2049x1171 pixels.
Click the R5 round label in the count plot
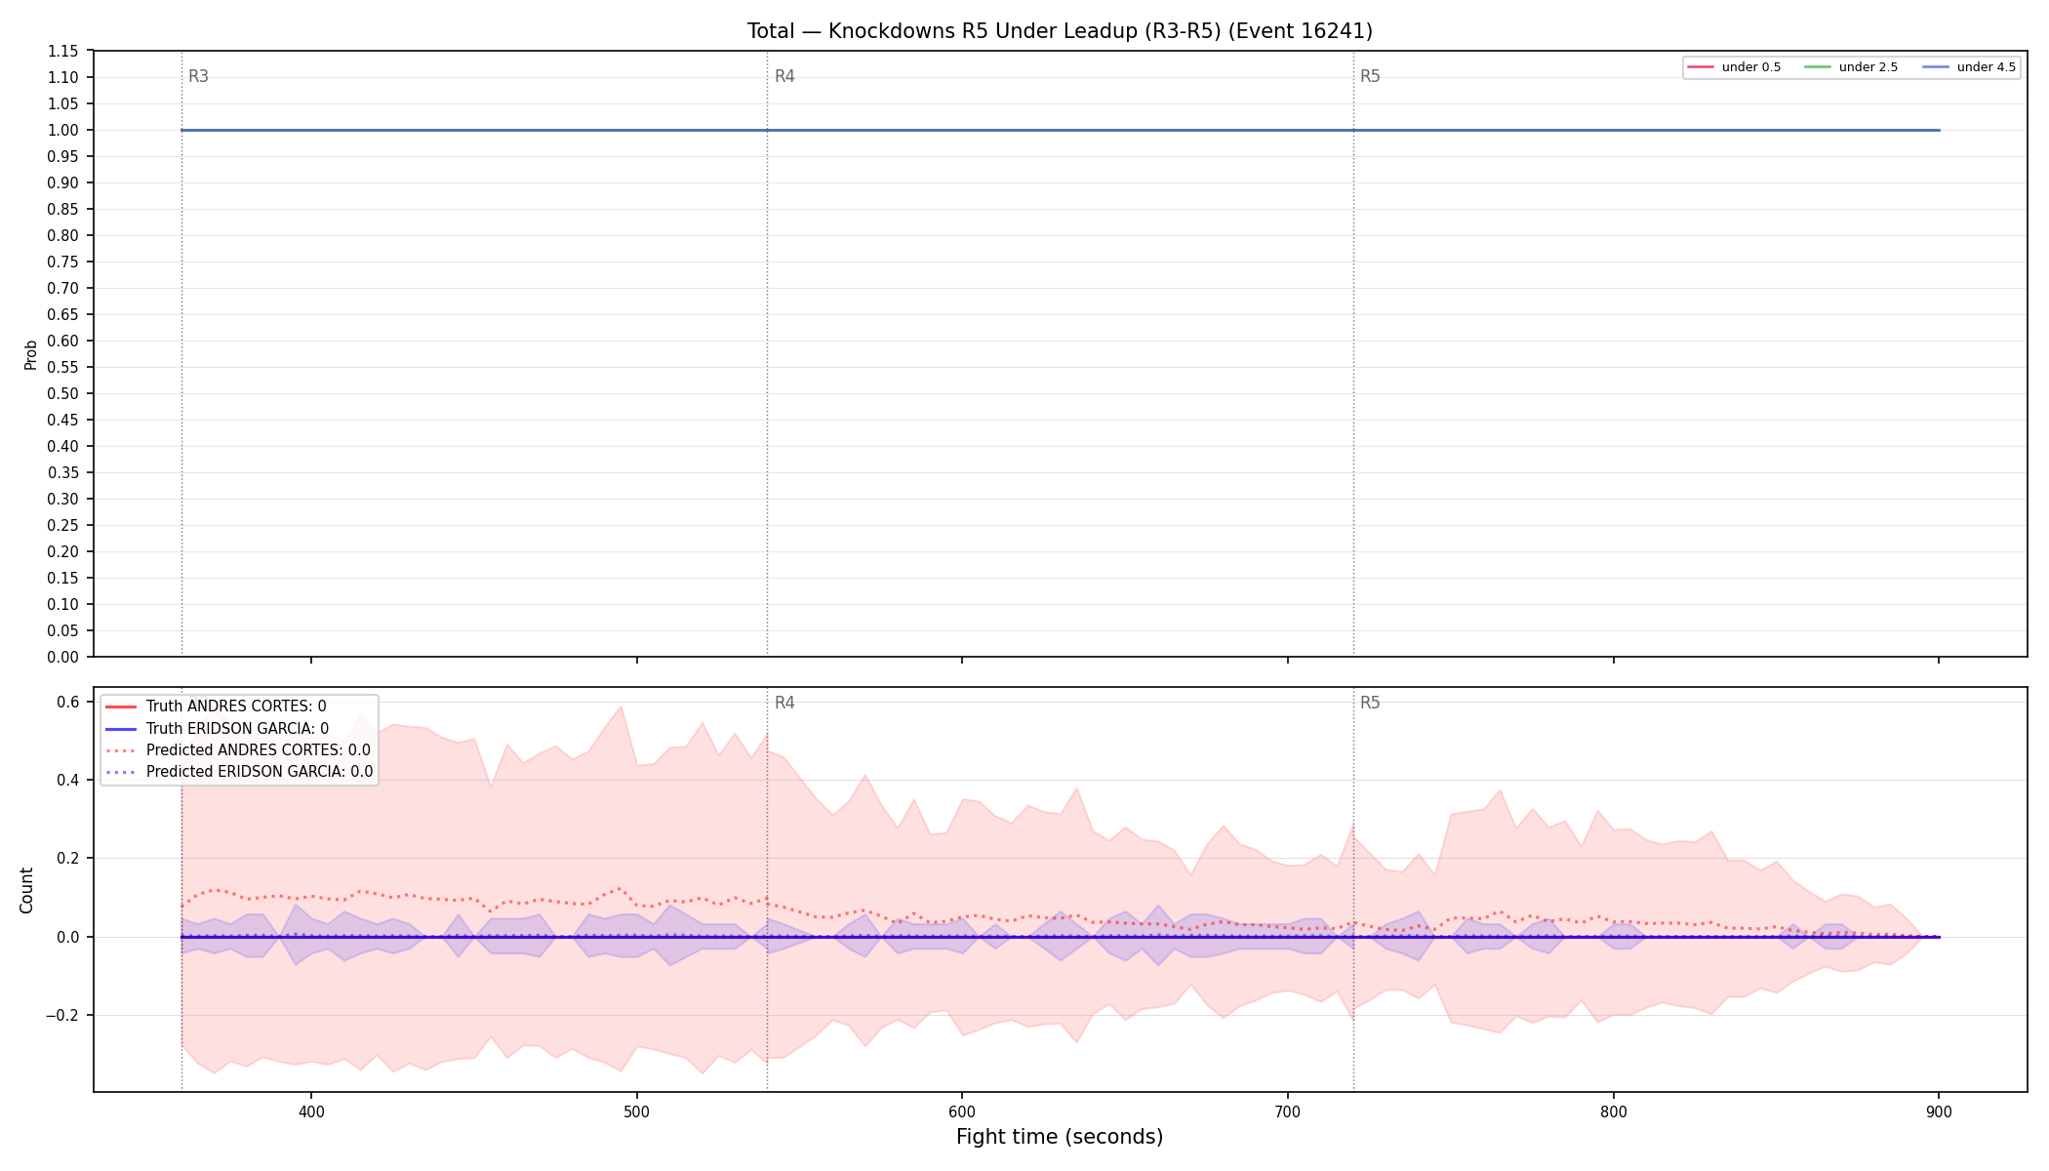1370,703
